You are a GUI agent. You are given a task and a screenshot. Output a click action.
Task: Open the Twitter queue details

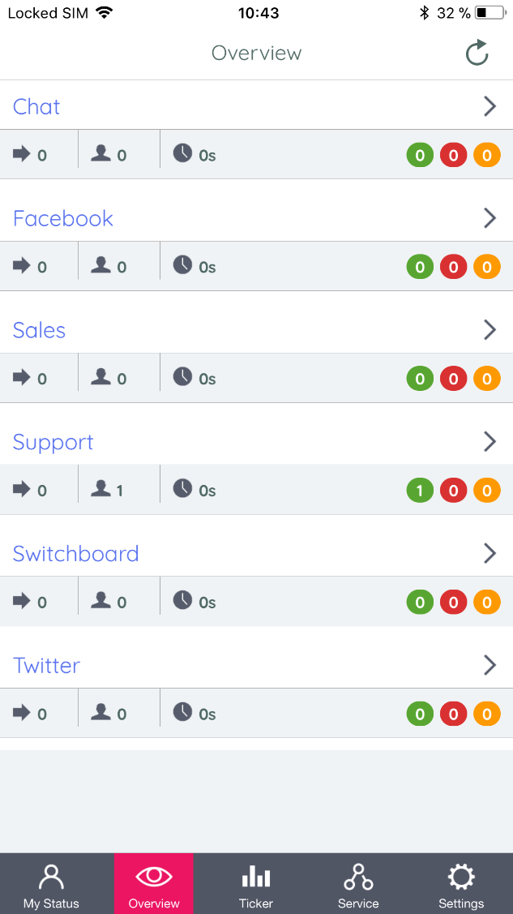(x=47, y=666)
